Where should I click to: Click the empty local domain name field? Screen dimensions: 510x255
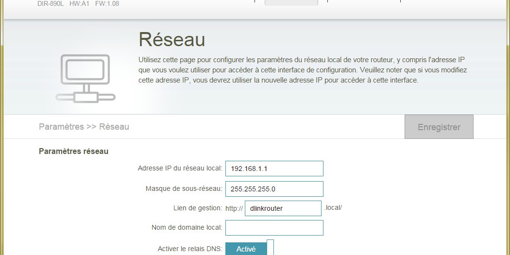pyautogui.click(x=274, y=228)
